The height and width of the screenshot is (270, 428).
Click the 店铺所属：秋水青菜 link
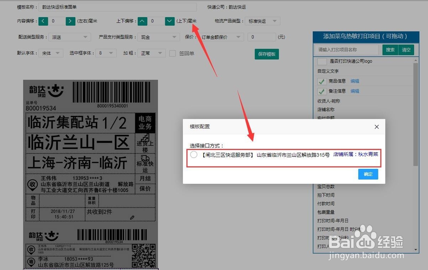pos(356,154)
